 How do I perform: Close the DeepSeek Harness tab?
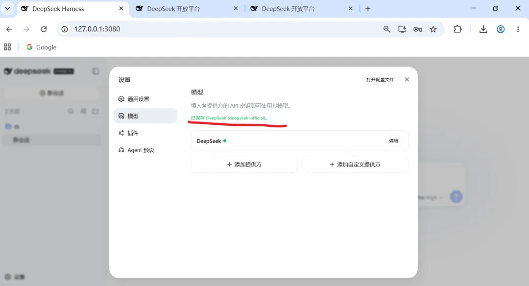(x=121, y=8)
